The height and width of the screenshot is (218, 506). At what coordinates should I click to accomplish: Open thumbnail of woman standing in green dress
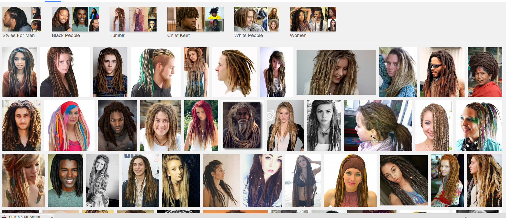pyautogui.click(x=196, y=72)
